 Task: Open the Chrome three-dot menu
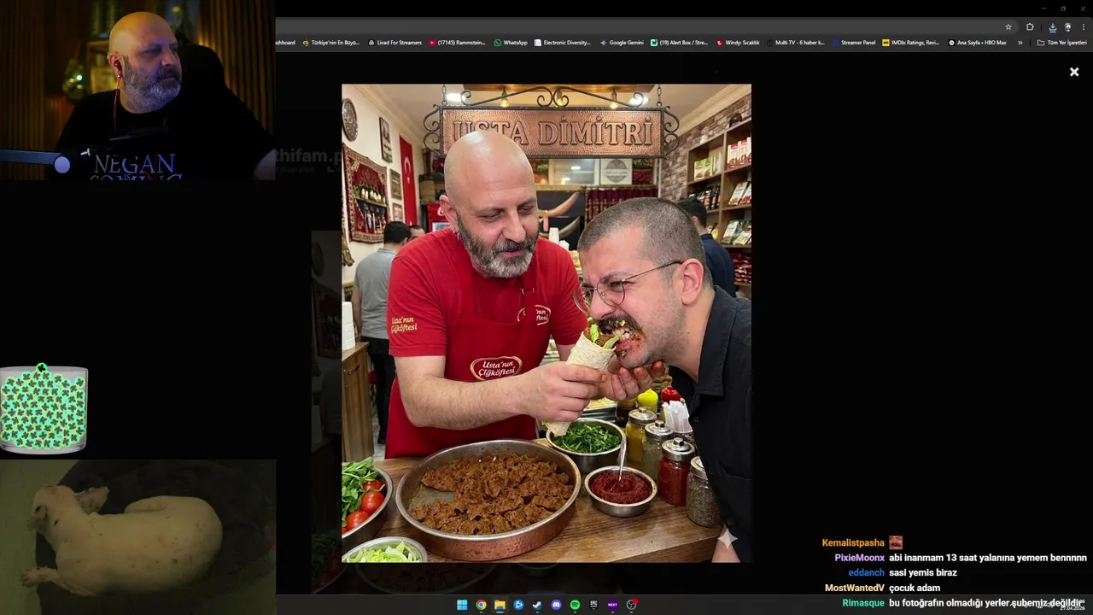(1083, 27)
